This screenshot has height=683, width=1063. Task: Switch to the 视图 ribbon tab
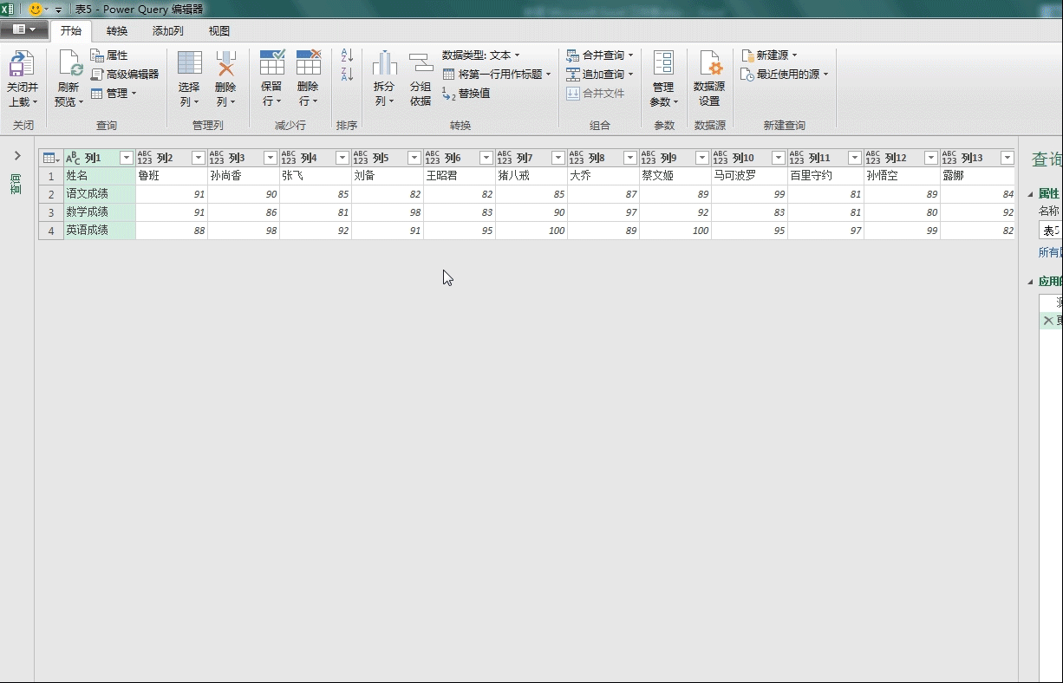(219, 31)
